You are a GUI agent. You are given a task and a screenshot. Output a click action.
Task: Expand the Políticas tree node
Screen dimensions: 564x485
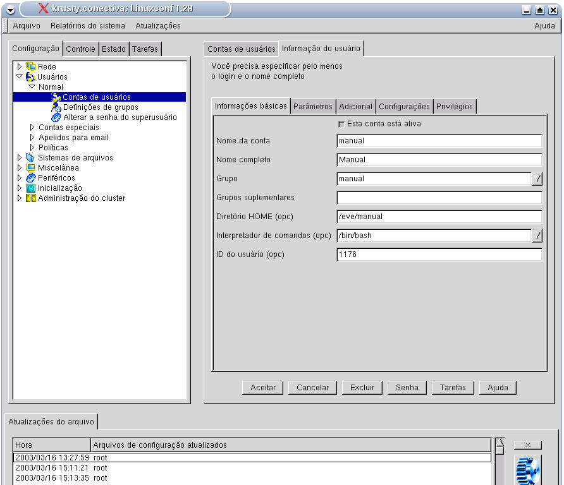(32, 147)
